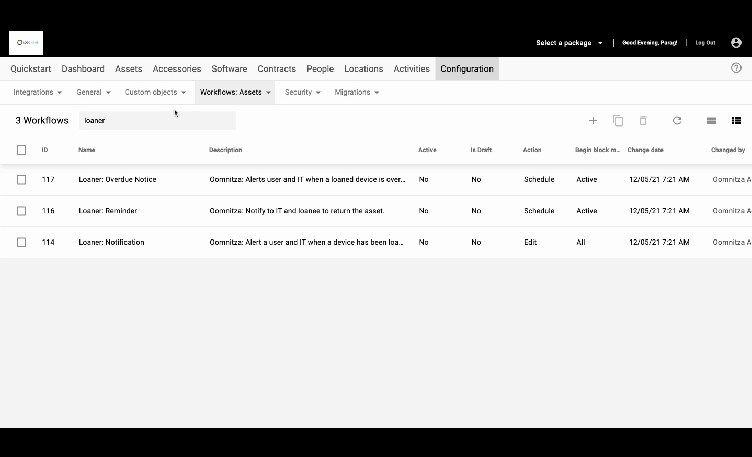Open the Dashboard tab
Viewport: 752px width, 457px height.
[83, 69]
